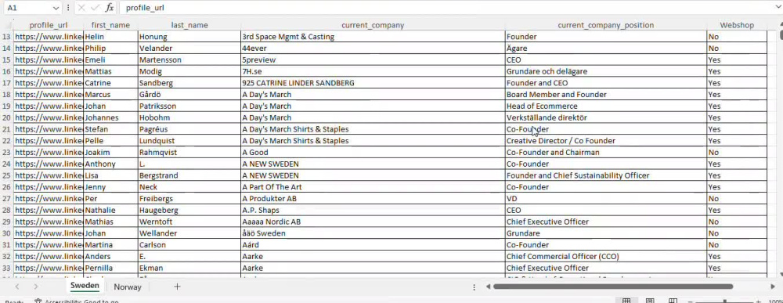Click cell Founder and Chief Sustainability Officer
Viewport: 783px width, 303px height.
click(606, 175)
